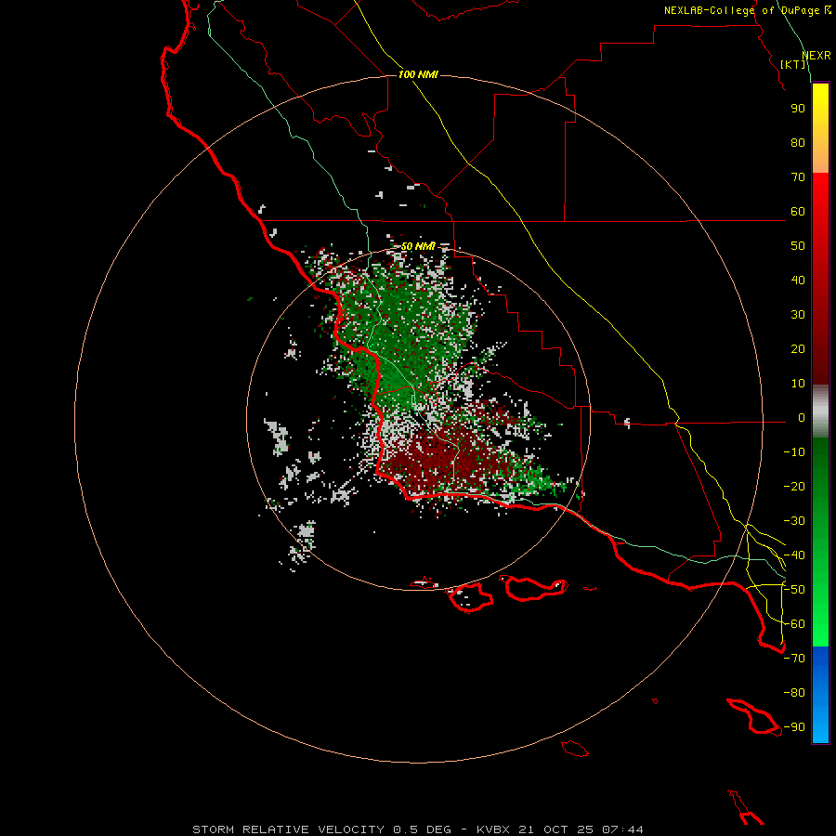Click the 'NEXR' label above the color bar
The width and height of the screenshot is (836, 836).
pyautogui.click(x=816, y=56)
